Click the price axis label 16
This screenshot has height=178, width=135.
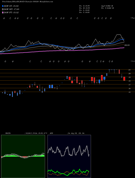(x=129, y=88)
